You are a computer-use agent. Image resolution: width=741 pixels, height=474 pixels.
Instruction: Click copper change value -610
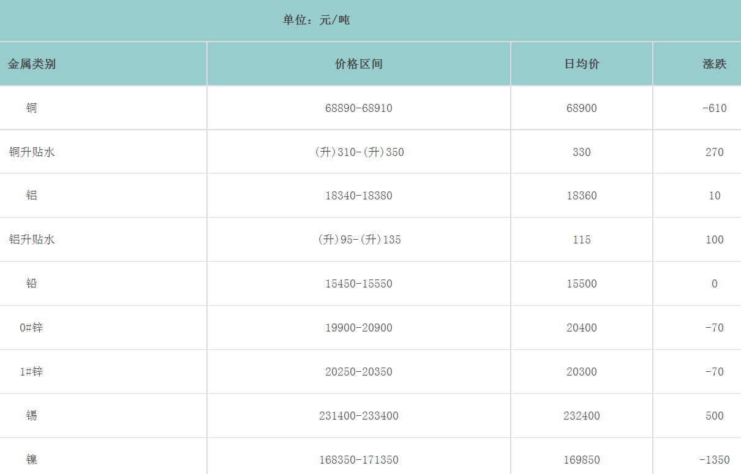click(x=714, y=108)
